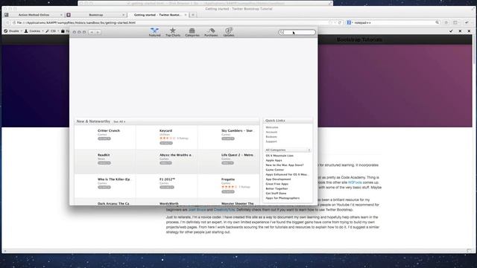Open Purchases in App Store toolbar
Screen dimensions: 477x268
pyautogui.click(x=211, y=32)
